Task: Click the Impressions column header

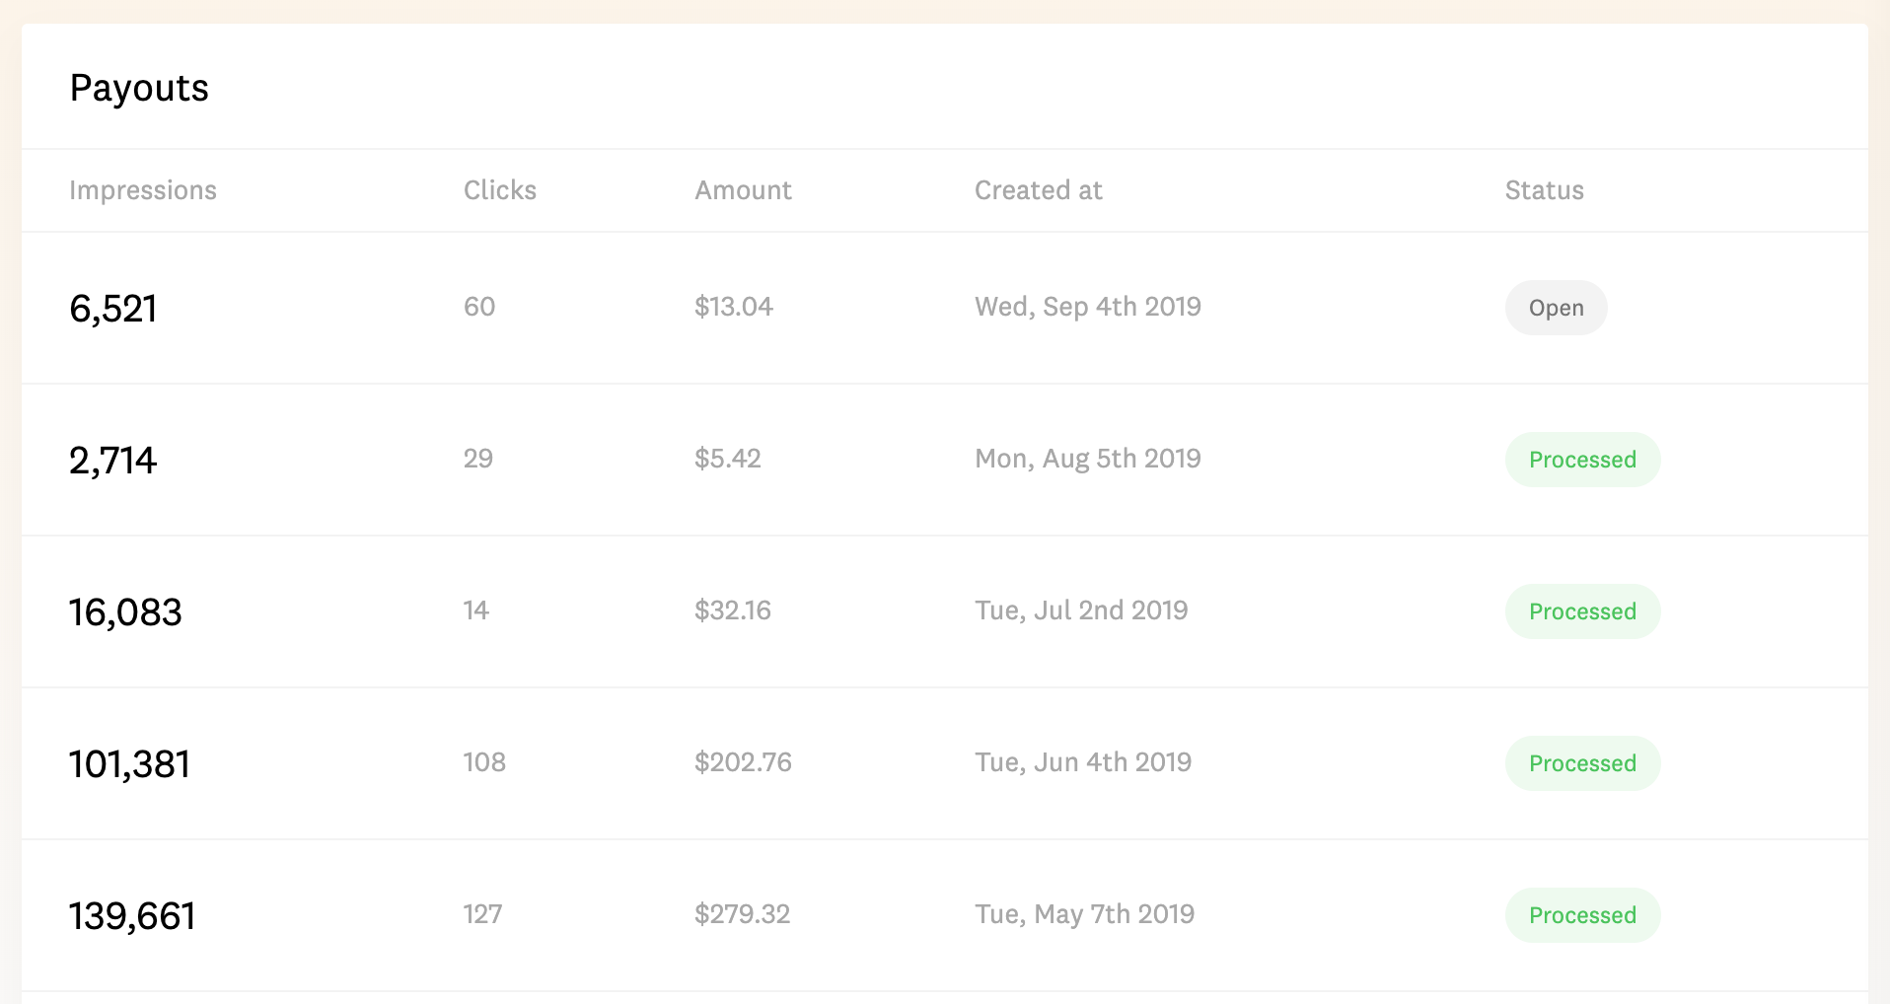Action: click(x=143, y=190)
